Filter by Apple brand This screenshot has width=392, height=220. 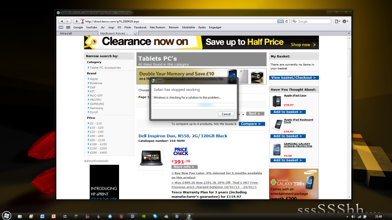[x=94, y=79]
